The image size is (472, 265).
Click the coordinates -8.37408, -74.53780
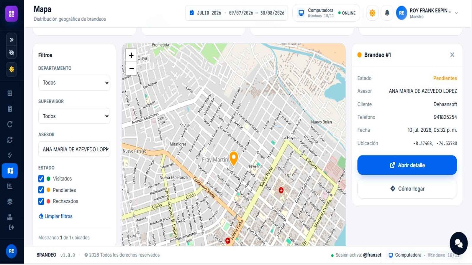[x=435, y=143]
